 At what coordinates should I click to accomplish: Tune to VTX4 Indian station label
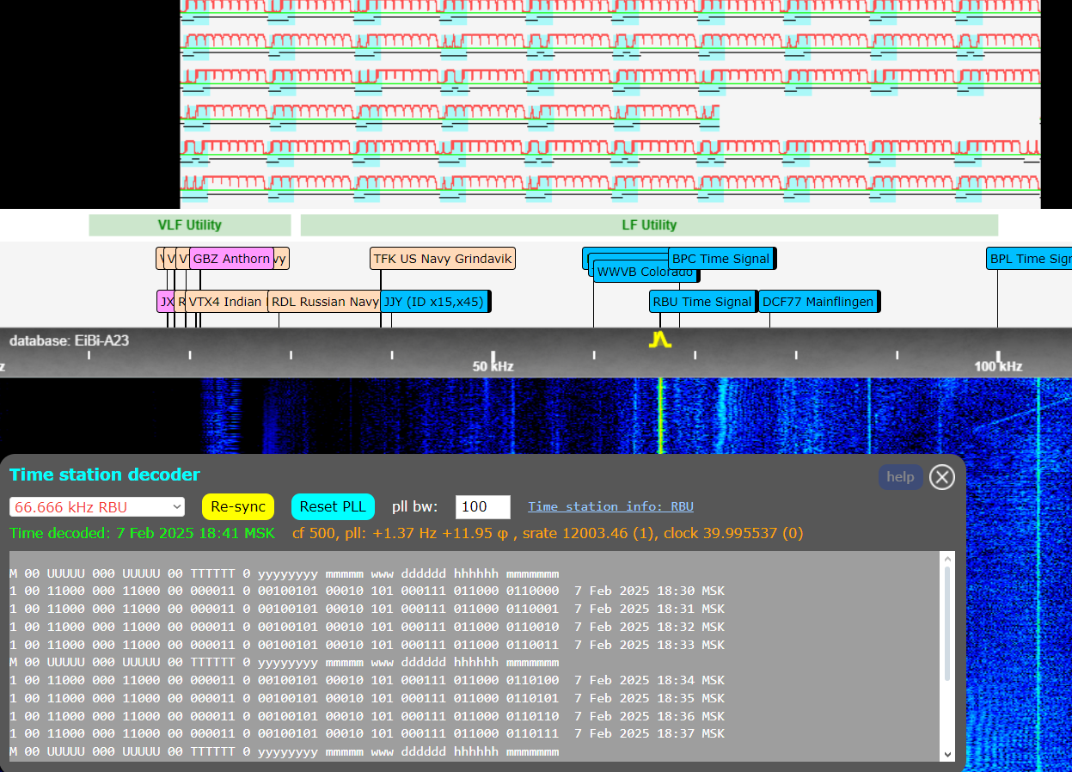pyautogui.click(x=227, y=301)
